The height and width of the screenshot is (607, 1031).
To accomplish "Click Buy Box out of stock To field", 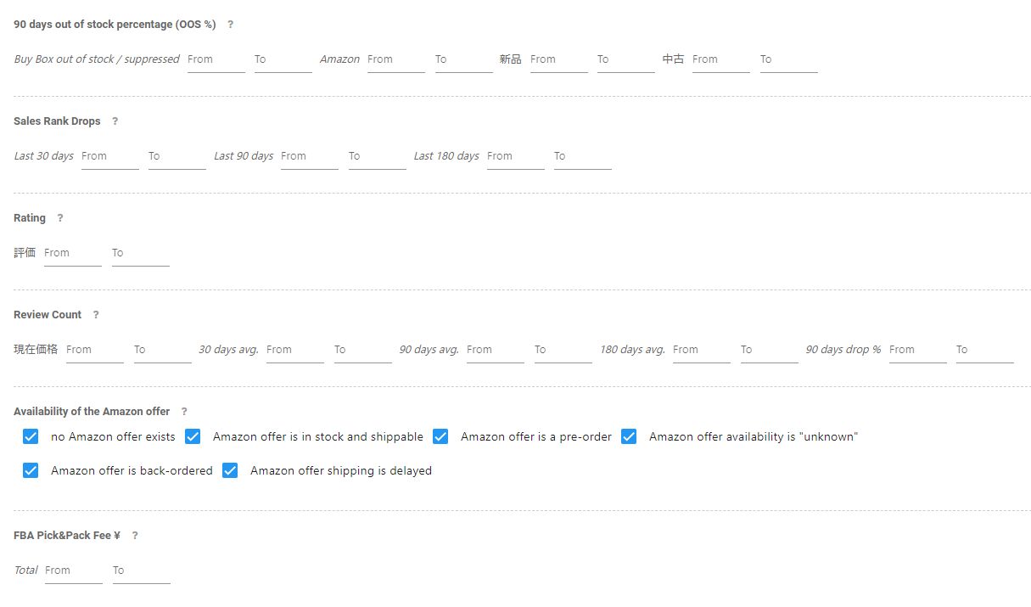I will coord(283,59).
